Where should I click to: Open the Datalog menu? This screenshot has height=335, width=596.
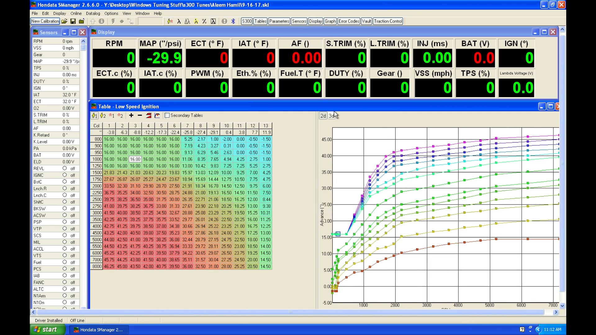93,13
